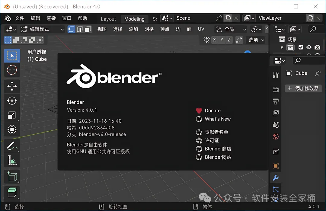Hide collection with eye icon

(309, 47)
